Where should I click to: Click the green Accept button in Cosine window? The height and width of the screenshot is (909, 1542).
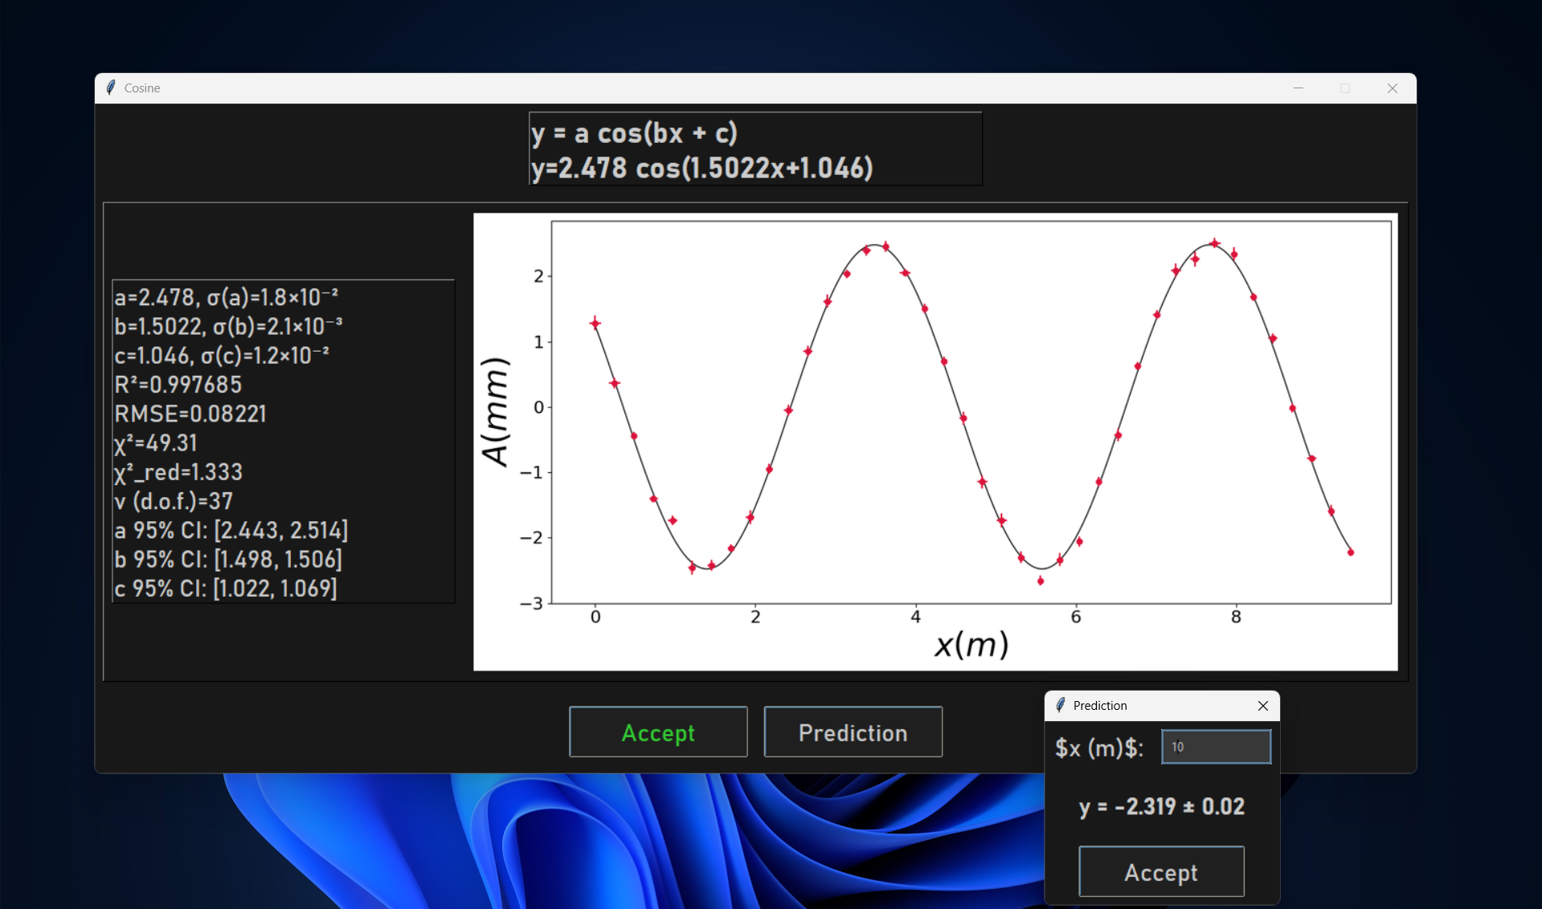658,732
